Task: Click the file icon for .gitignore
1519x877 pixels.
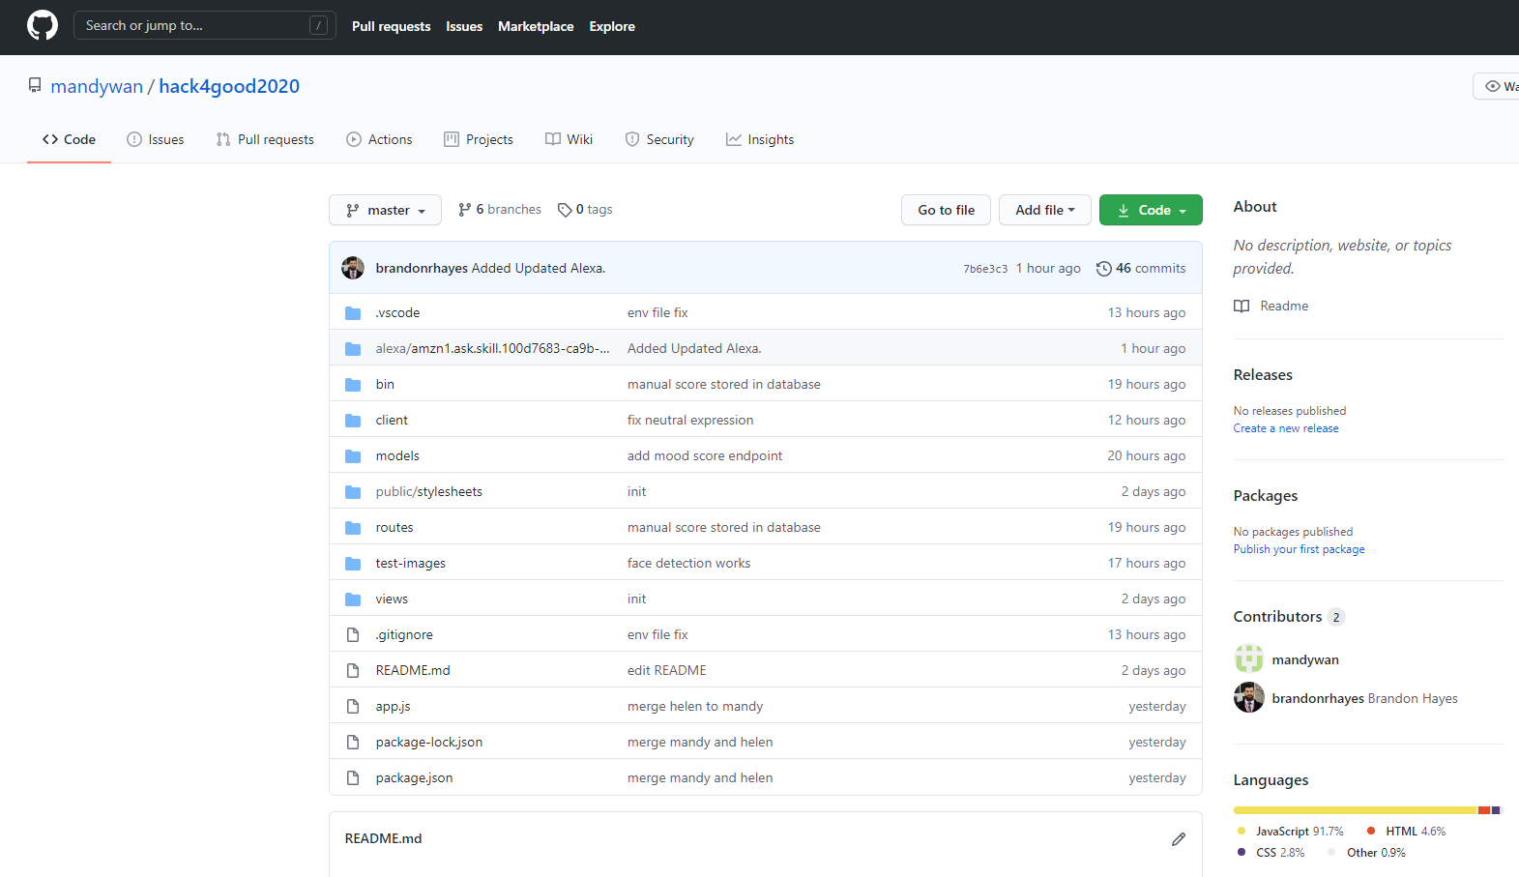Action: tap(353, 634)
